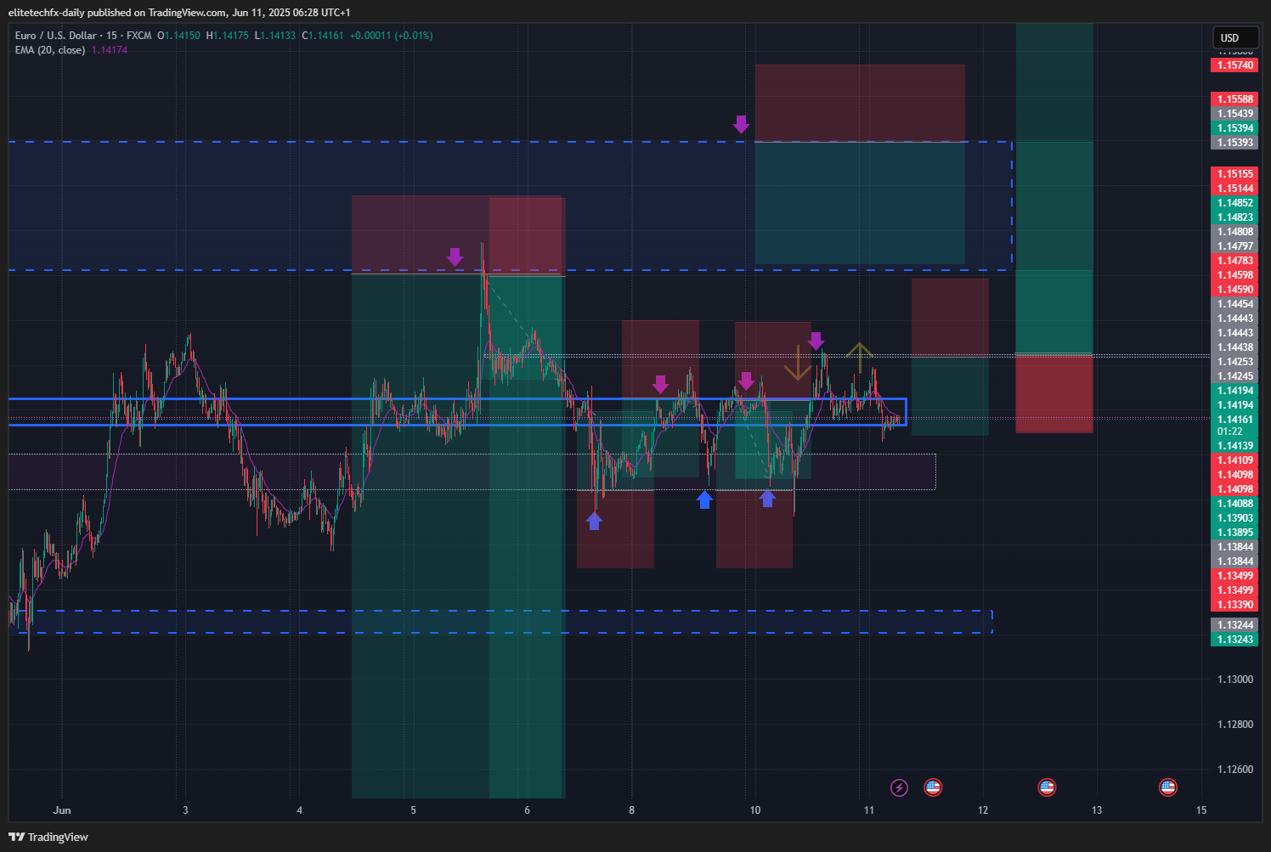Click the gray 1.15393 price label
Screen dimensions: 1271x852
point(1234,143)
